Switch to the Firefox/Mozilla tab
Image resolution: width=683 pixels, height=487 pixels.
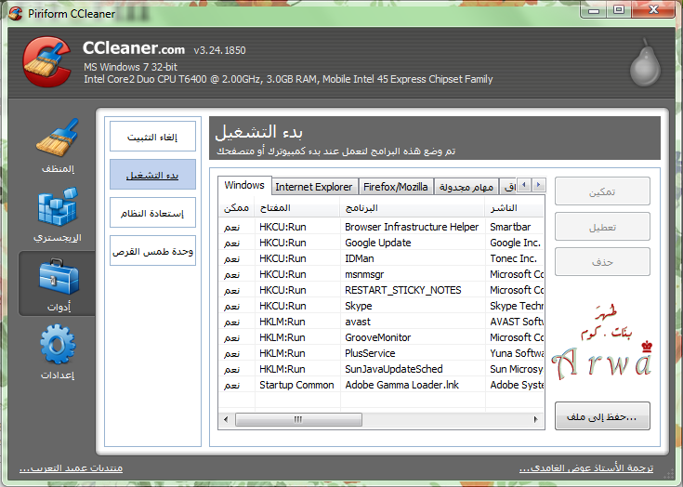(396, 187)
